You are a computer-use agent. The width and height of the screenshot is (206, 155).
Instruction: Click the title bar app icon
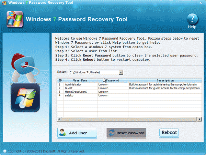coord(4,3)
